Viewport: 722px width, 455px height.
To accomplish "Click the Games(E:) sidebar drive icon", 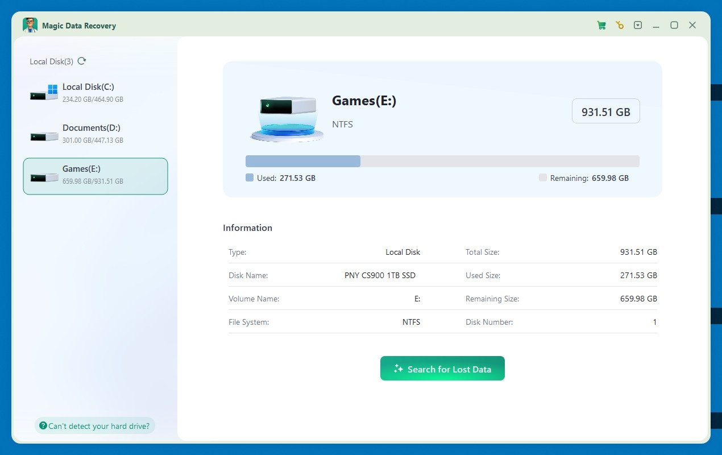I will [44, 177].
